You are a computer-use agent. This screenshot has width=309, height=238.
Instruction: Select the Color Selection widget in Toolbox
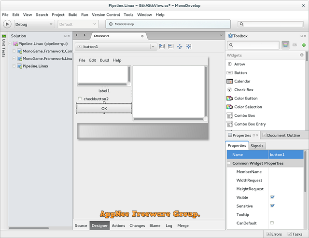point(266,107)
